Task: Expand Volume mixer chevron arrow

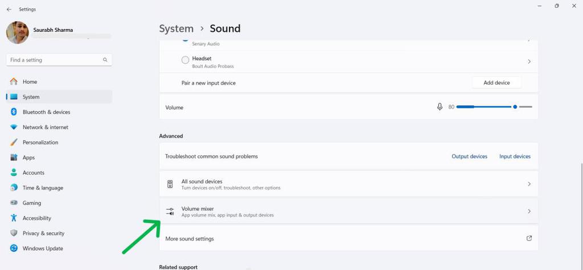Action: pos(529,211)
